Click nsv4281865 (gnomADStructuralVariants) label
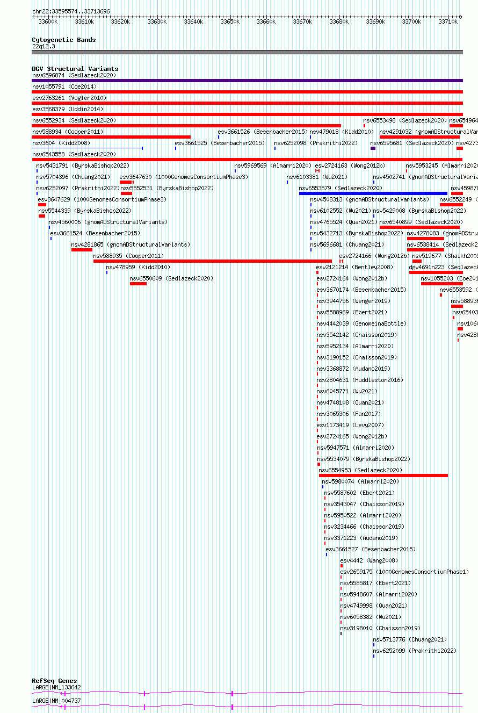Image resolution: width=478 pixels, height=713 pixels. pos(130,244)
